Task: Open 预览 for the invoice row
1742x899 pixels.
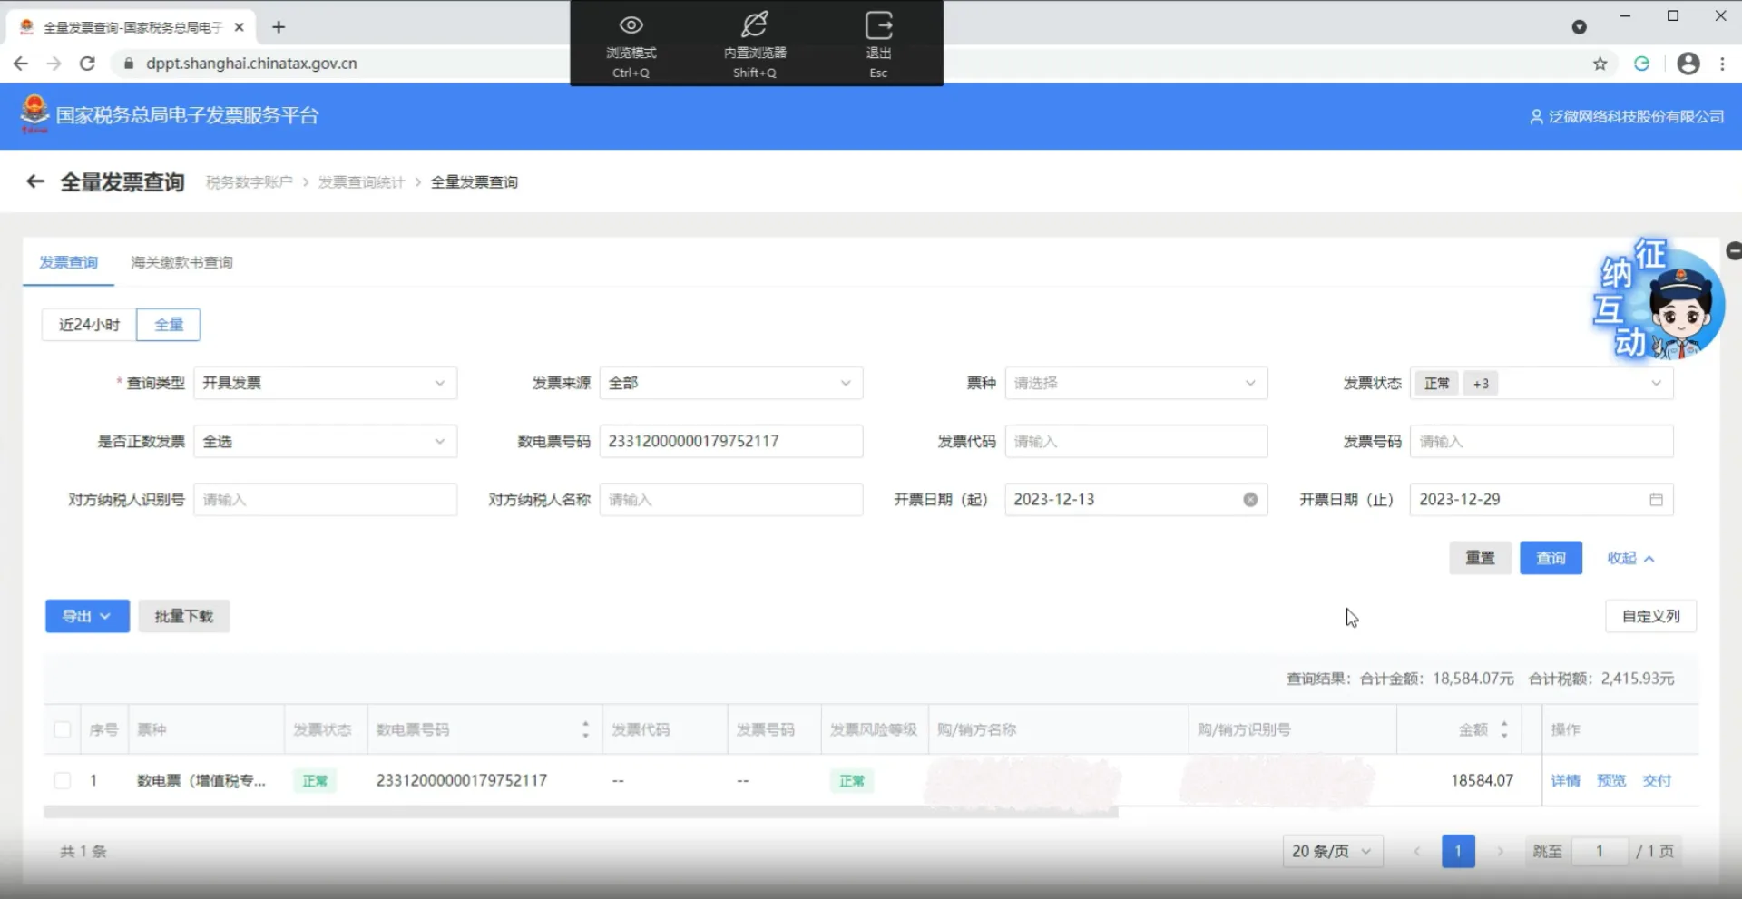Action: pyautogui.click(x=1611, y=780)
